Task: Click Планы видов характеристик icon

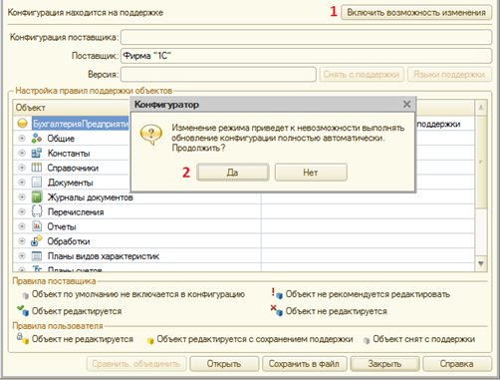Action: (x=37, y=255)
